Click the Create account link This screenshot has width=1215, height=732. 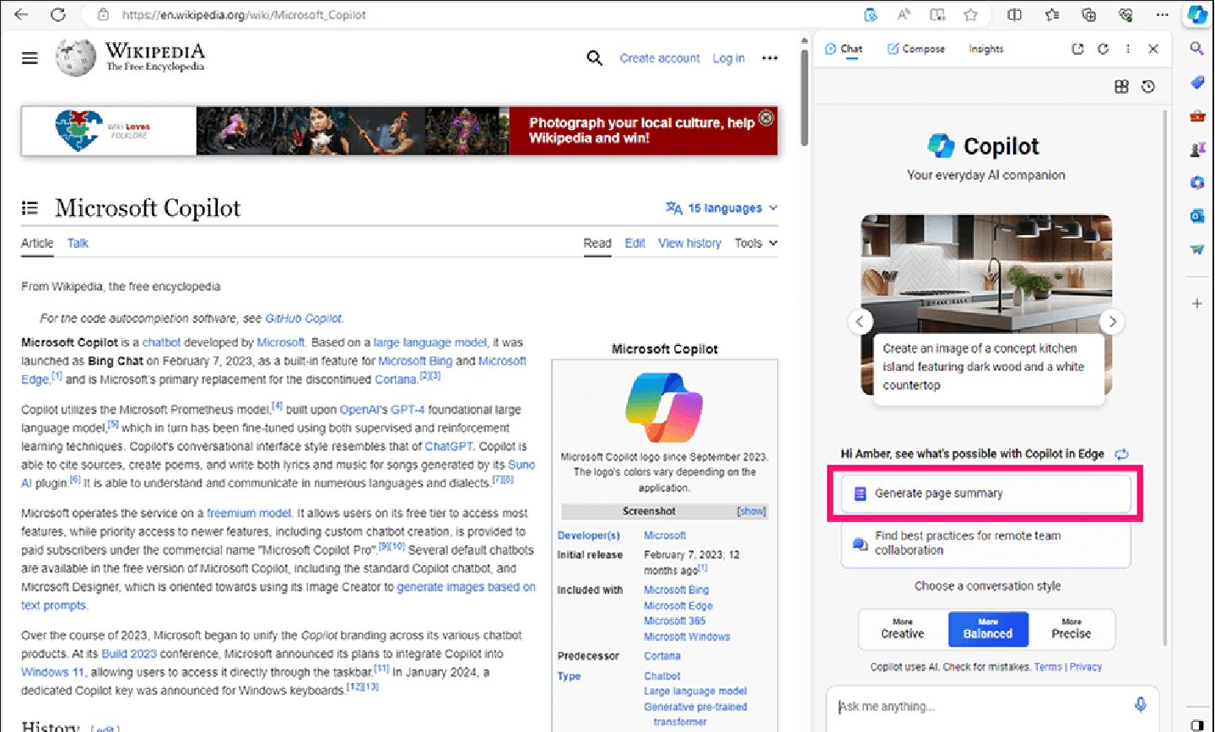(660, 58)
